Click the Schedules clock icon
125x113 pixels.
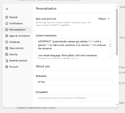[x=7, y=42]
